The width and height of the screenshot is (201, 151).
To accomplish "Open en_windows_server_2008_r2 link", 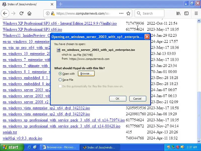I will (x=26, y=102).
